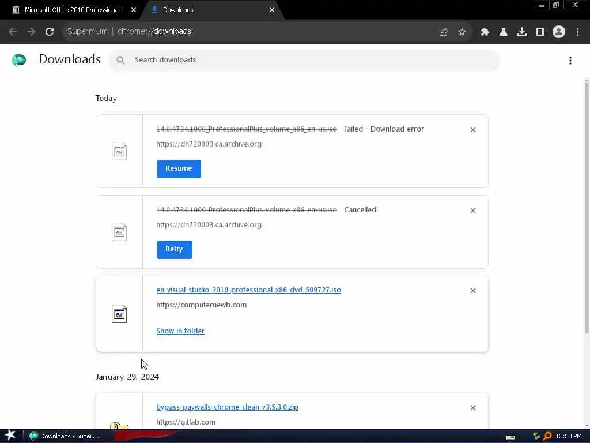Image resolution: width=590 pixels, height=443 pixels.
Task: Select Downloads - Supermium taskbar button
Action: click(x=68, y=436)
